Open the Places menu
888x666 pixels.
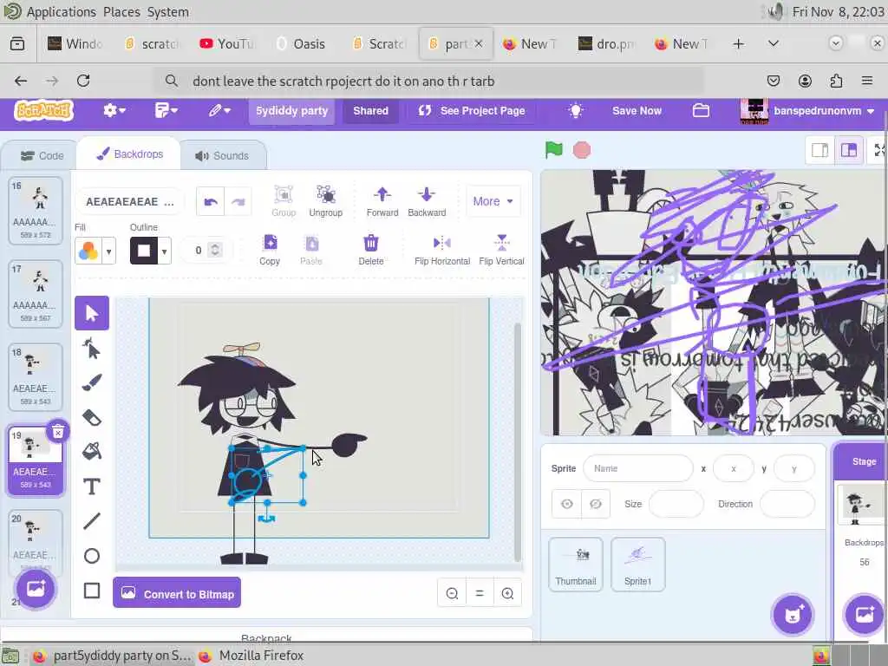pyautogui.click(x=121, y=12)
